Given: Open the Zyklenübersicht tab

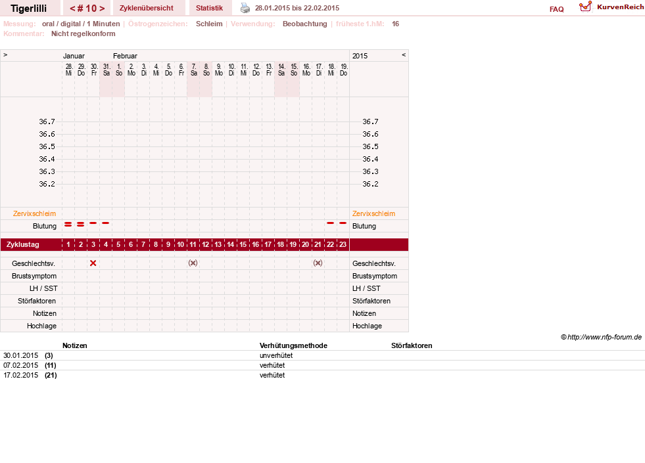Looking at the screenshot, I should pyautogui.click(x=147, y=8).
